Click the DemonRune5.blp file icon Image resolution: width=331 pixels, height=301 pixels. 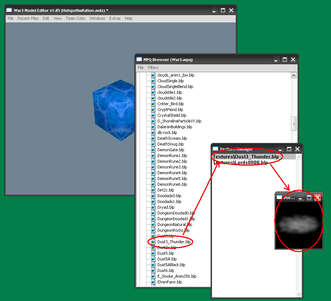[x=153, y=179]
